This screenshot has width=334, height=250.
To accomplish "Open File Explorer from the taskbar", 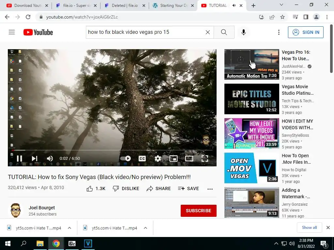I will point(40,243).
